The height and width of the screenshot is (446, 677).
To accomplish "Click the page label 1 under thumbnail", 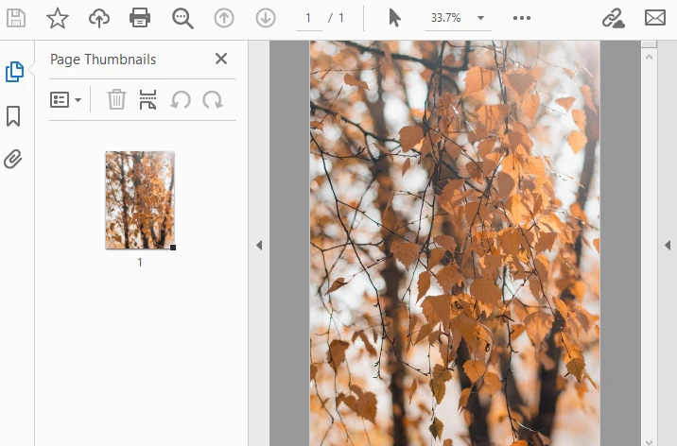I will click(140, 263).
